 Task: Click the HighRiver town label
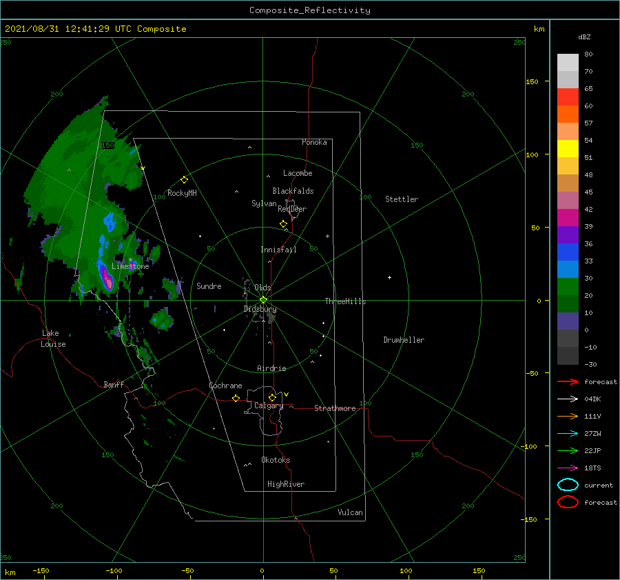click(285, 484)
